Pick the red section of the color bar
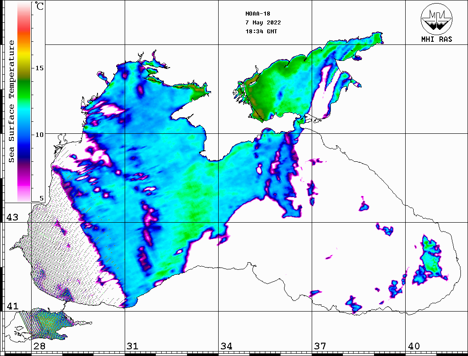The width and height of the screenshot is (468, 356). (24, 28)
